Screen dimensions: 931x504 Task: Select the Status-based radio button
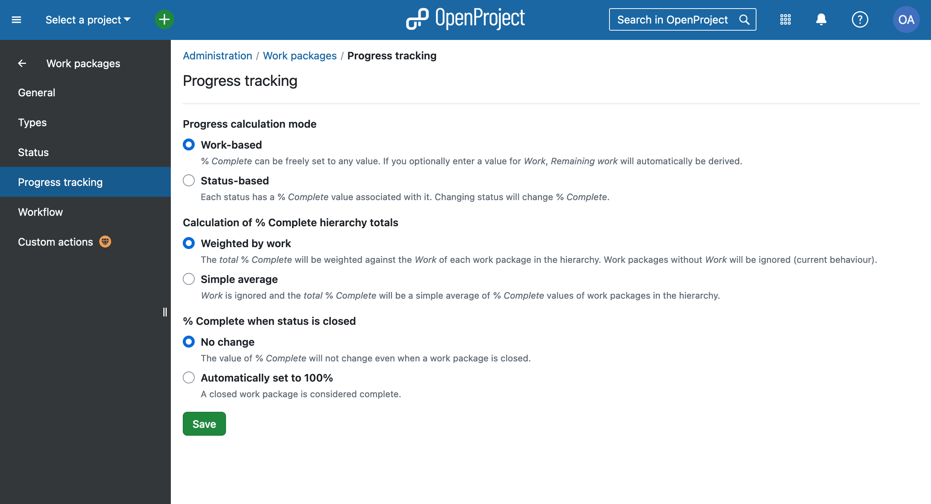[189, 181]
